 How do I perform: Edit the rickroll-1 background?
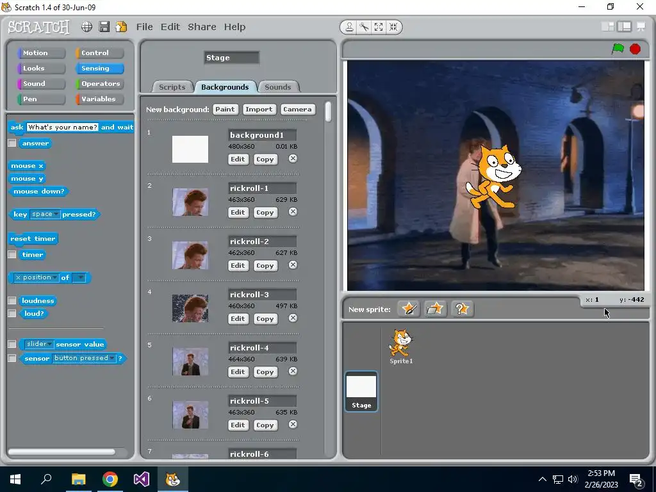click(x=238, y=213)
